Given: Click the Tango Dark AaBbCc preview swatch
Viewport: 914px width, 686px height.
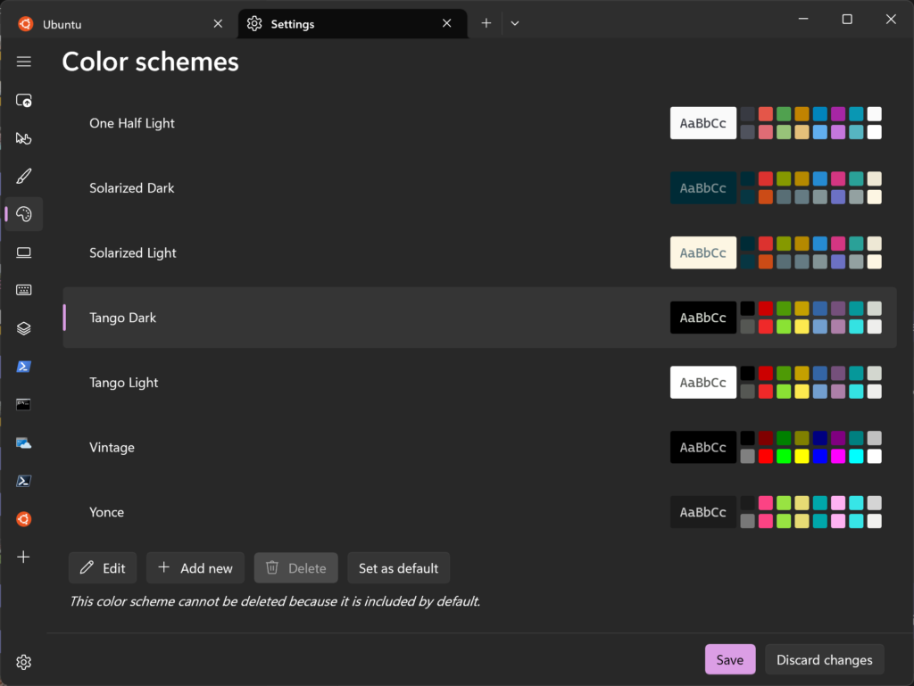Looking at the screenshot, I should [702, 318].
